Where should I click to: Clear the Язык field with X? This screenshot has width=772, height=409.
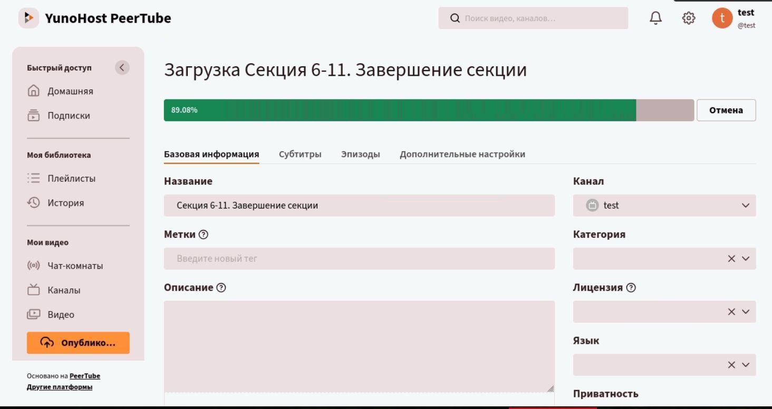[731, 365]
